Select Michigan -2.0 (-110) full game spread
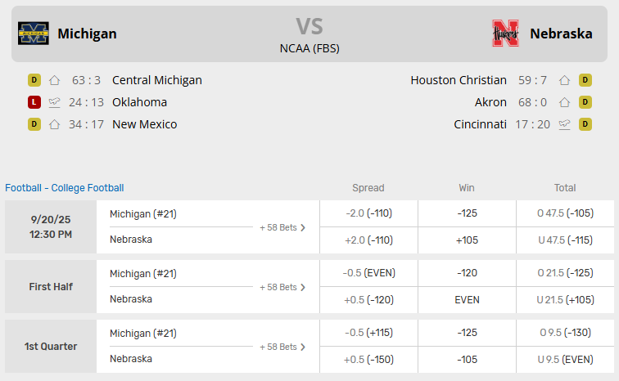Viewport: 619px width, 381px height. [x=368, y=213]
